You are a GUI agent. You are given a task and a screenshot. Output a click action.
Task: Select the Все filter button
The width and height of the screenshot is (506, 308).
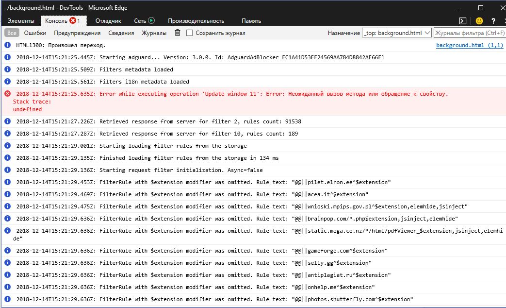click(x=12, y=33)
